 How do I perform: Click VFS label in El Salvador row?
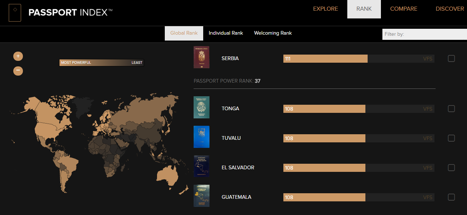[x=427, y=168]
